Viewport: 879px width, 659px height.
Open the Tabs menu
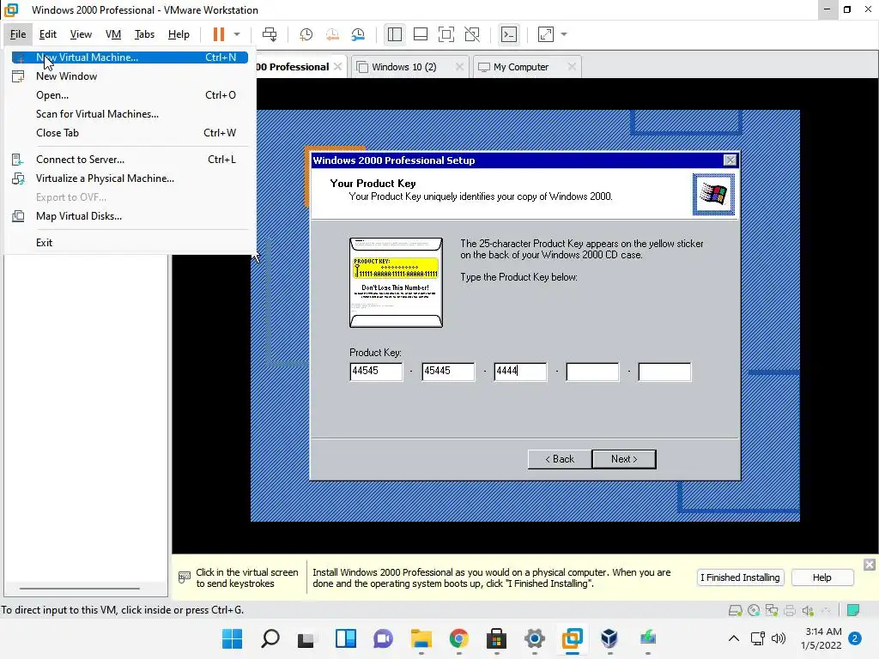(144, 34)
